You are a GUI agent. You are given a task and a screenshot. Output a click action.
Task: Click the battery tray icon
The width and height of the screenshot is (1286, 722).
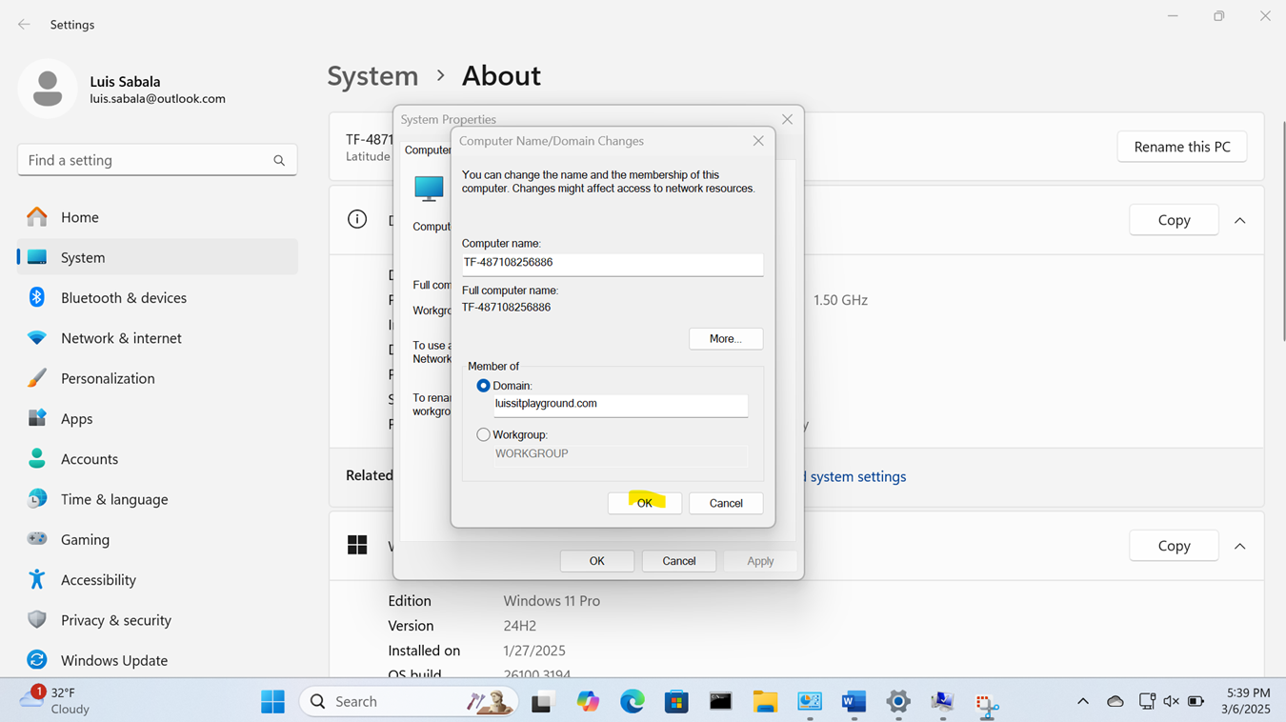point(1196,702)
